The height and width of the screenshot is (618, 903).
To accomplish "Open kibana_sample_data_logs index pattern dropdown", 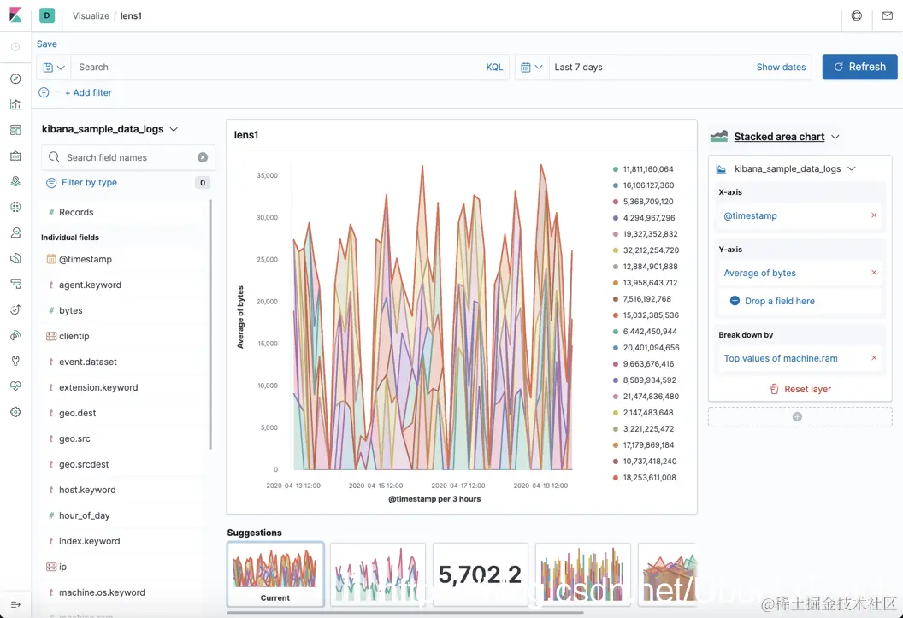I will pos(109,129).
